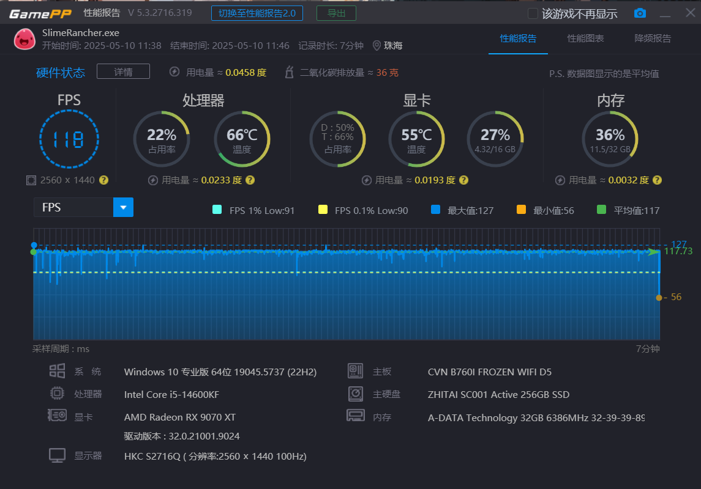Click the Windows system icon beside 系统
Viewport: 701px width, 489px height.
point(57,371)
